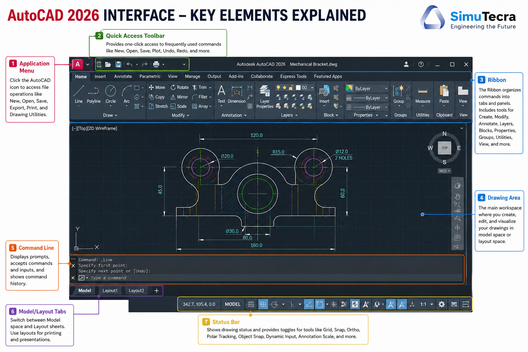Screen dimensions: 528x352
Task: Expand the Layers panel
Action: pyautogui.click(x=289, y=115)
